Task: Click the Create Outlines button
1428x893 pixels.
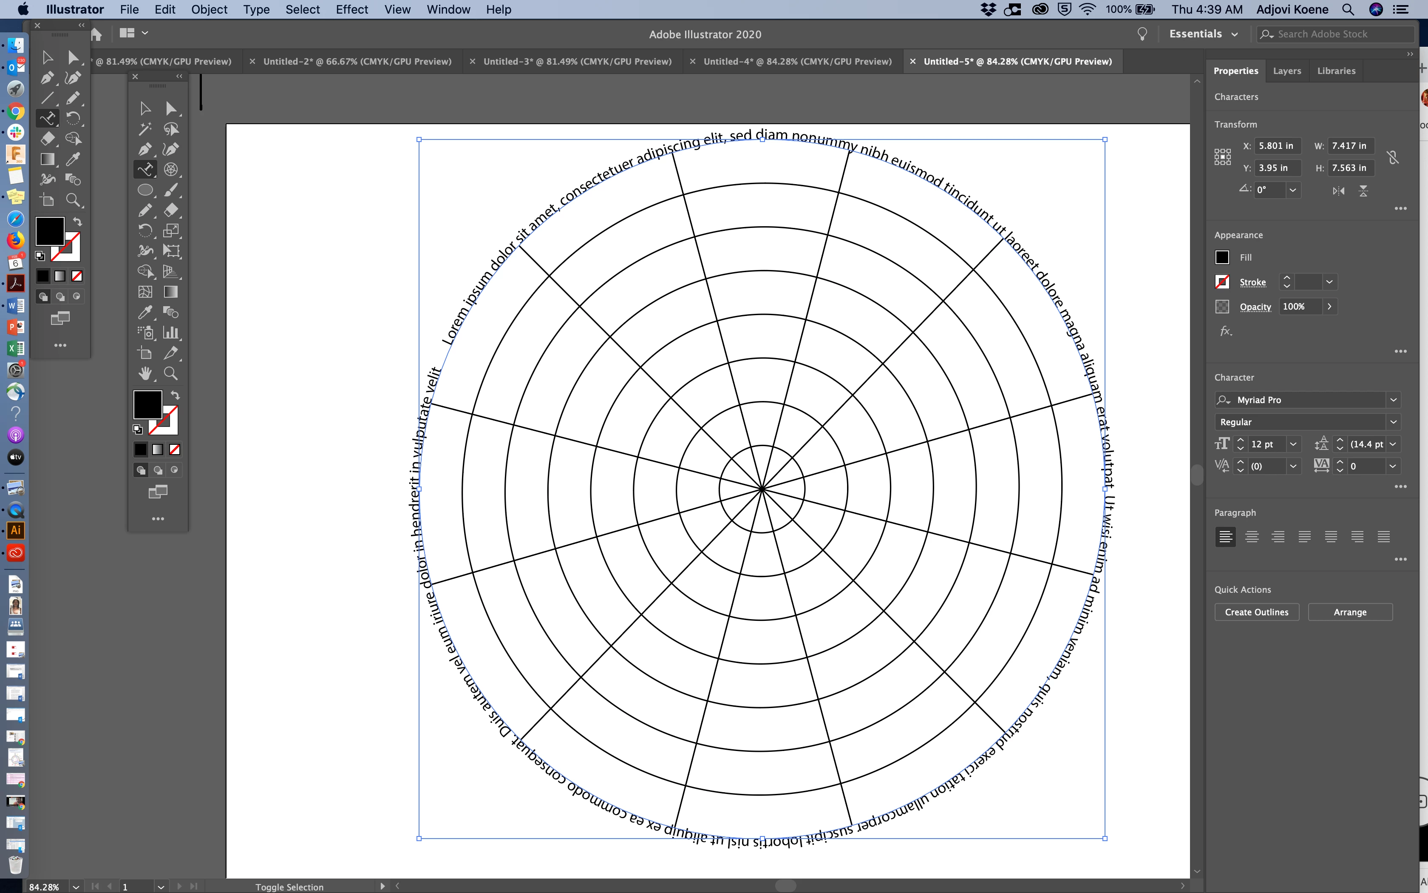Action: 1256,612
